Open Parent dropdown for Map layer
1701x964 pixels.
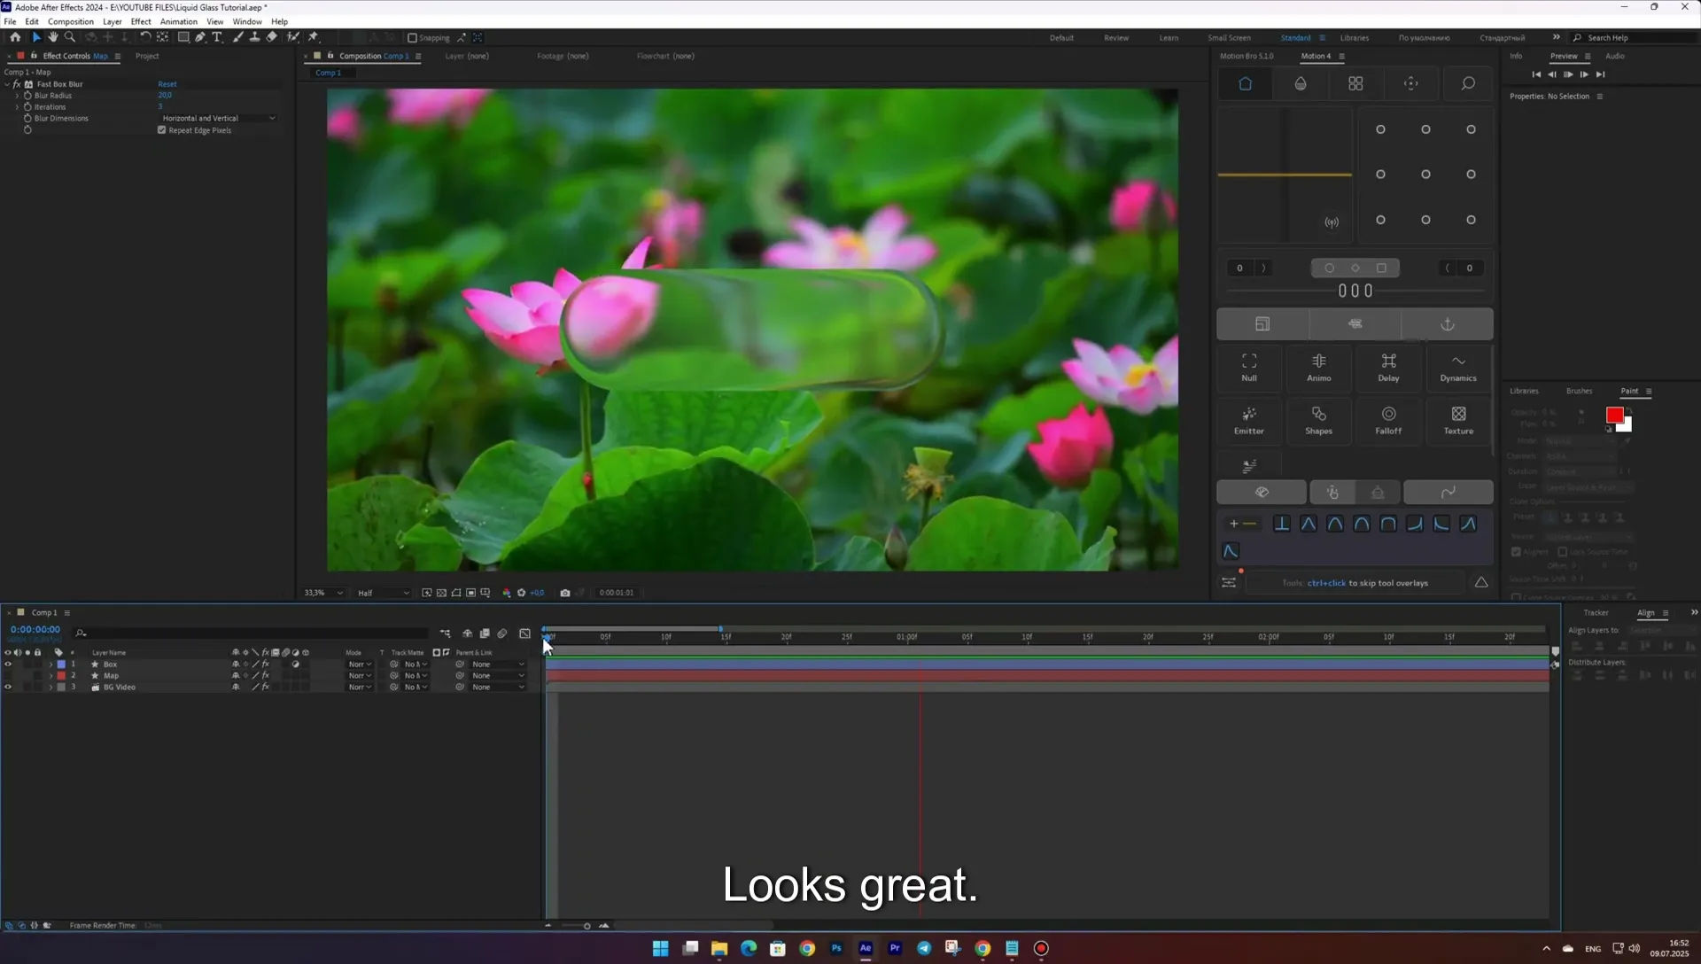pyautogui.click(x=498, y=676)
